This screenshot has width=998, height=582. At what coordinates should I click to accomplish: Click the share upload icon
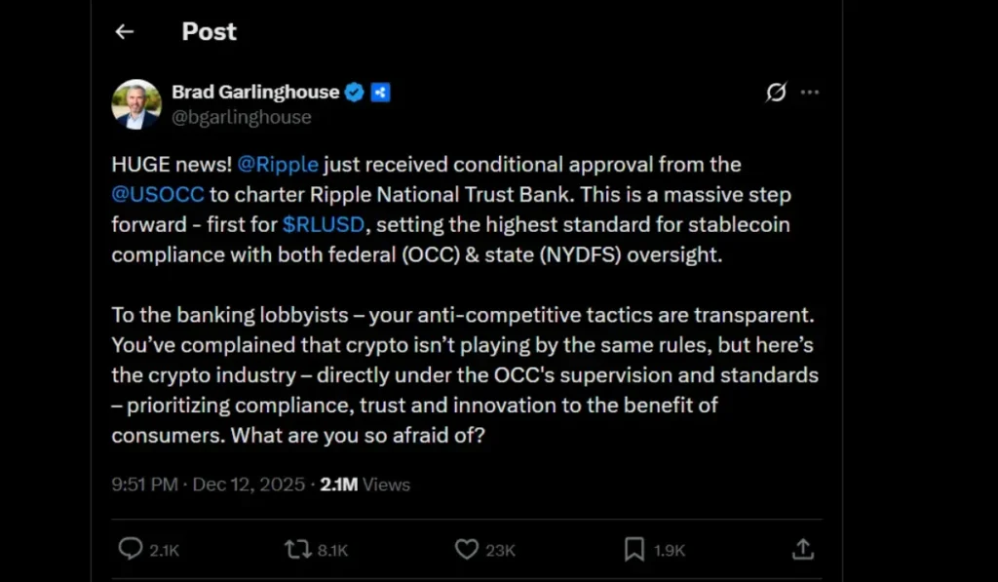click(803, 550)
